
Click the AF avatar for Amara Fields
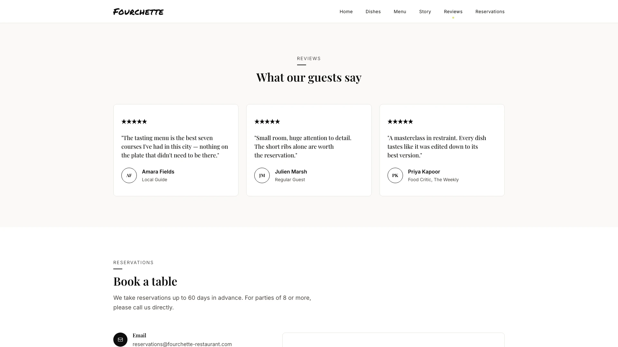(x=129, y=175)
